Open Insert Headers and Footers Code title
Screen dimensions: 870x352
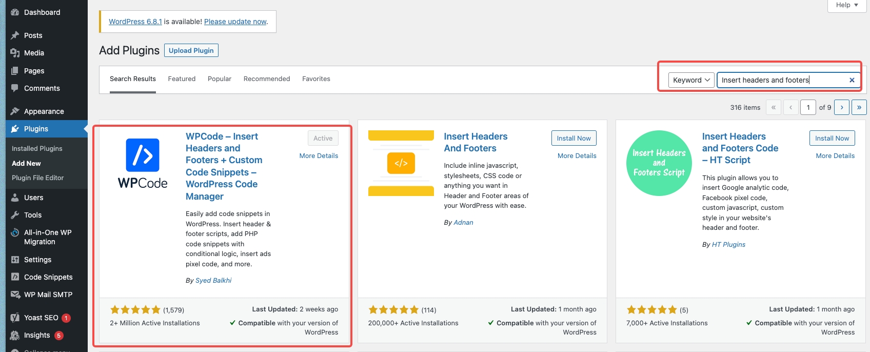pos(740,148)
